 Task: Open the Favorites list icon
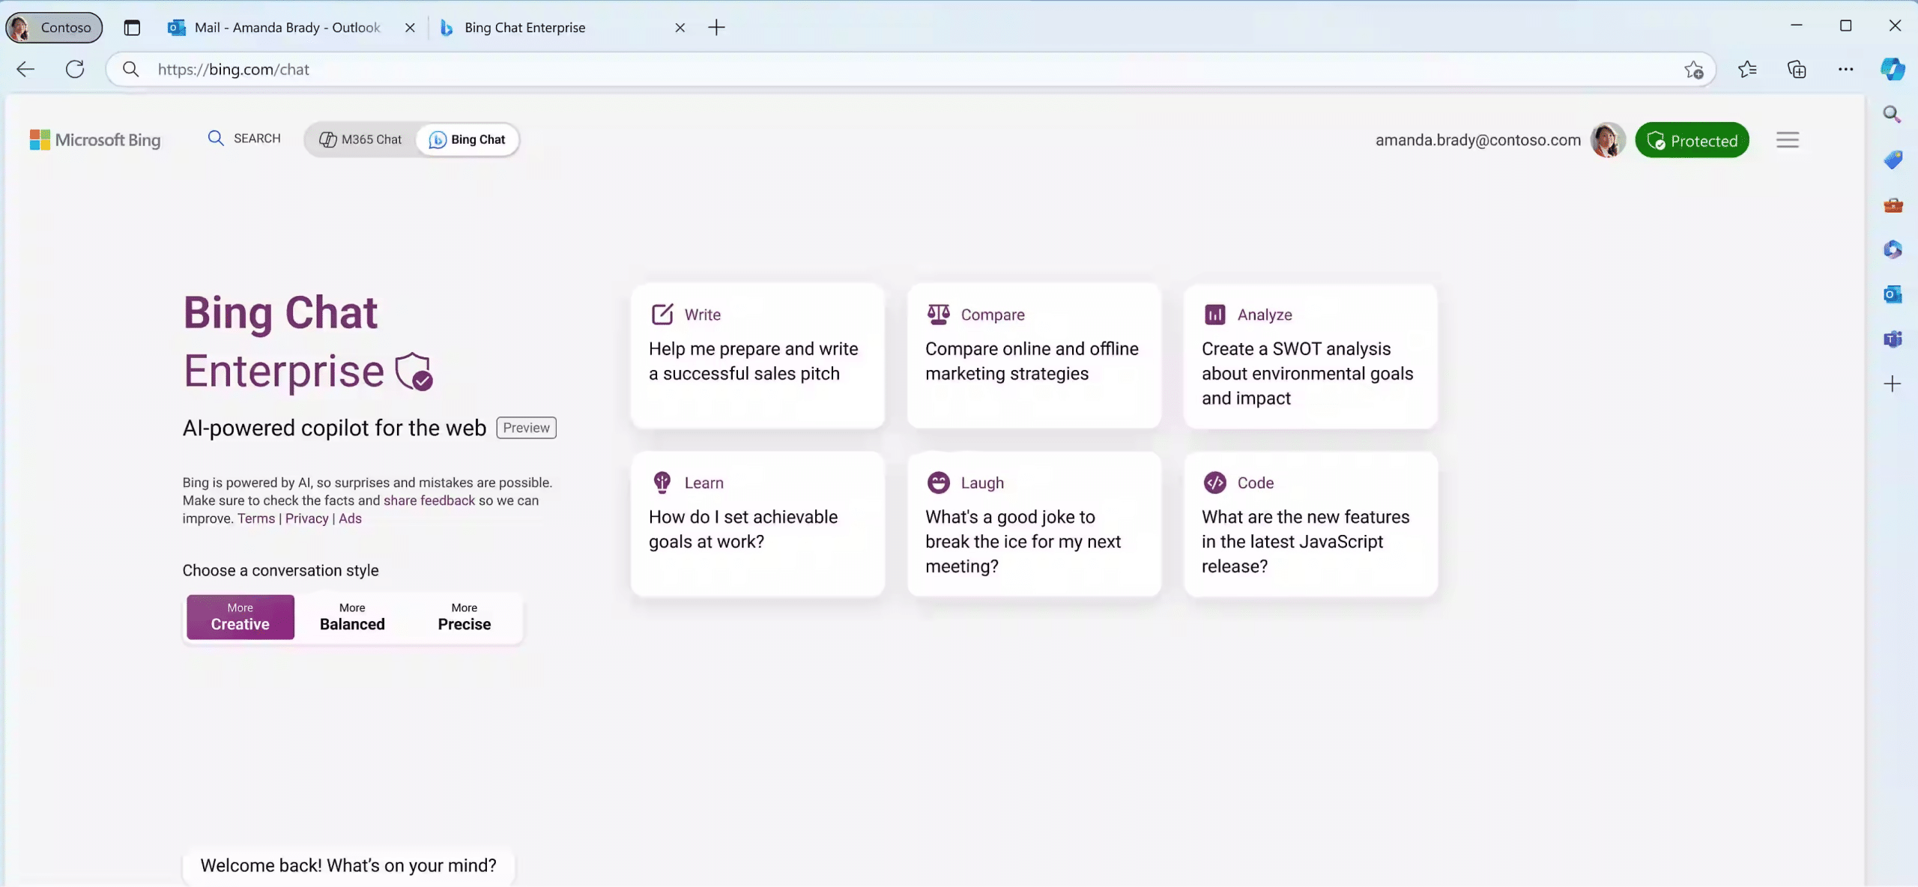pos(1747,70)
